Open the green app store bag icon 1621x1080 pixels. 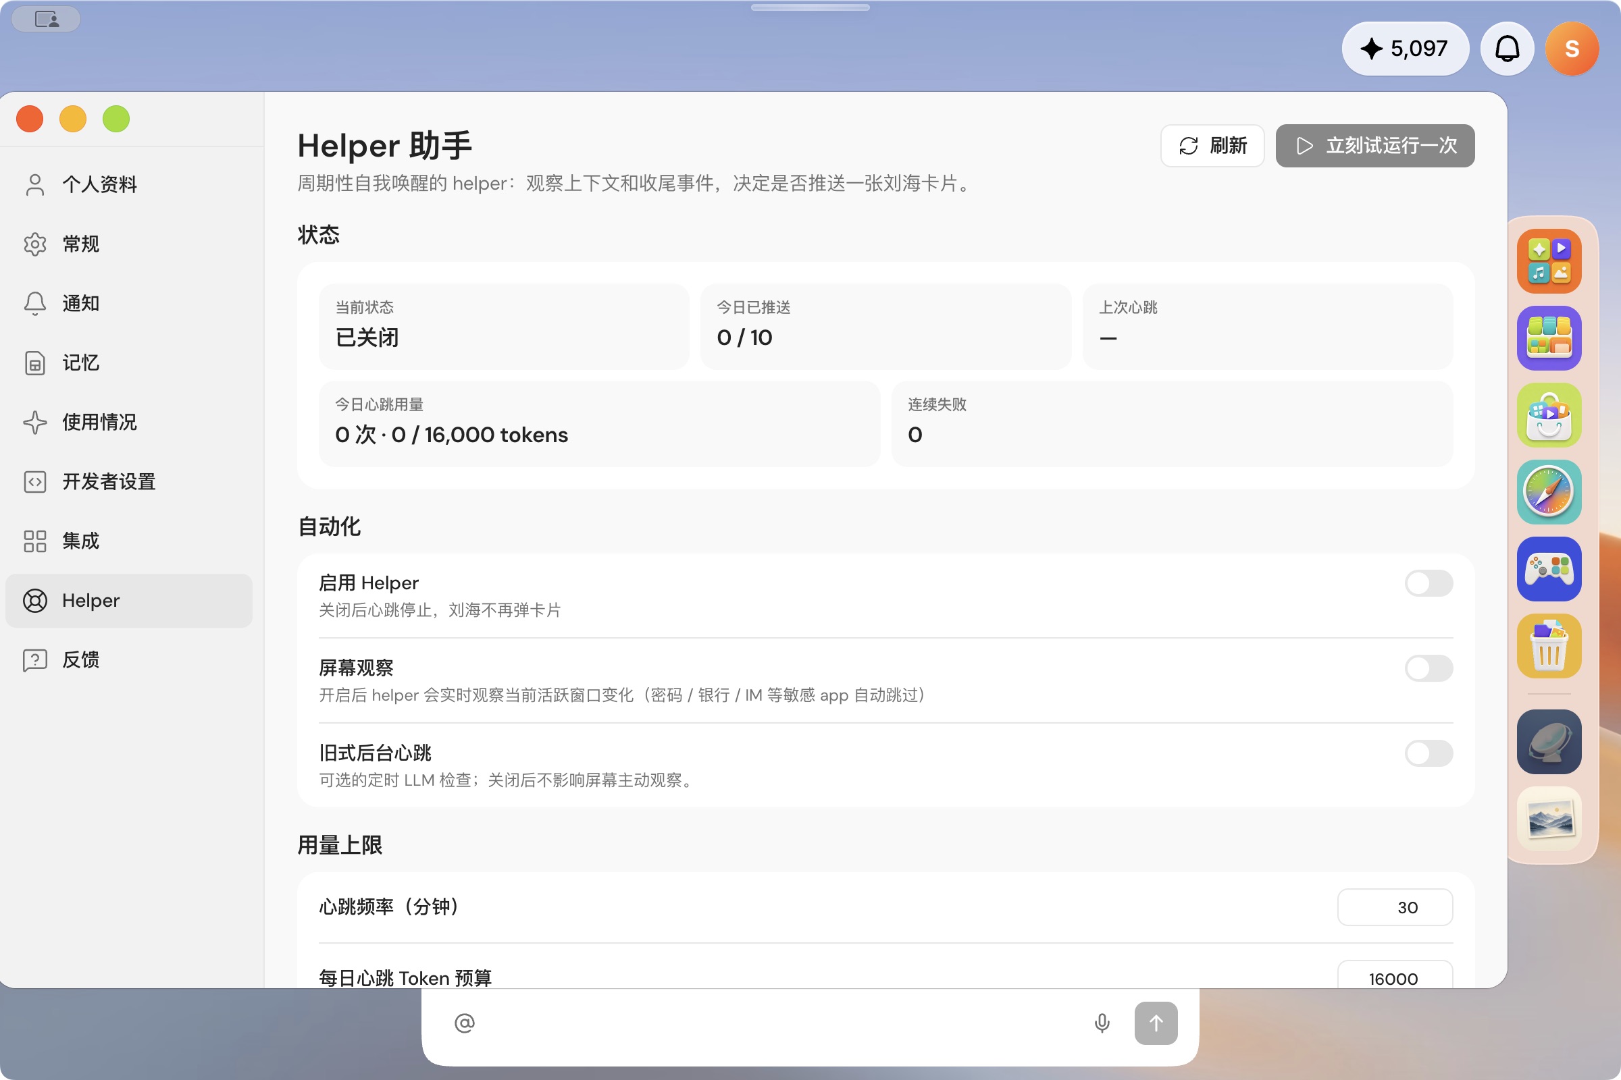1549,415
